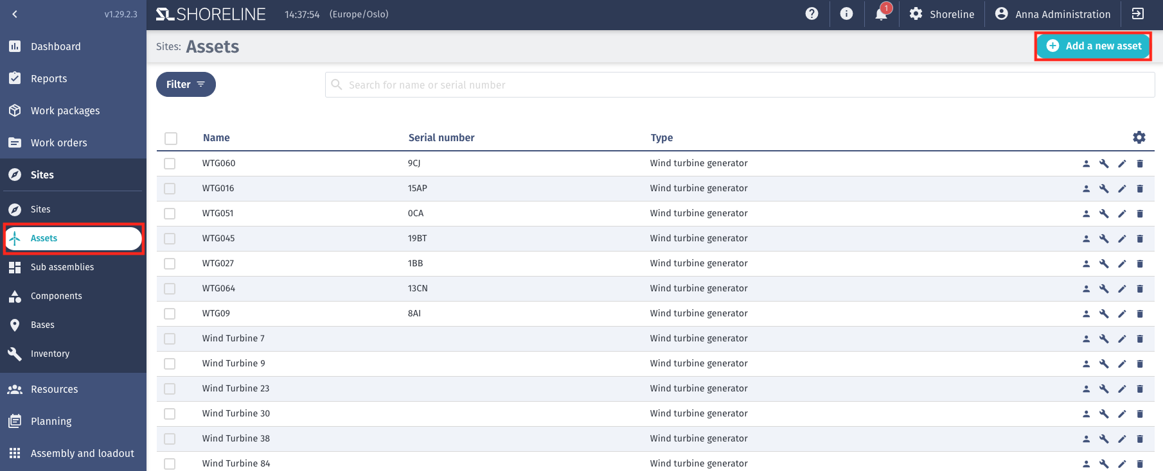Sort by the Serial number column header

[x=441, y=138]
